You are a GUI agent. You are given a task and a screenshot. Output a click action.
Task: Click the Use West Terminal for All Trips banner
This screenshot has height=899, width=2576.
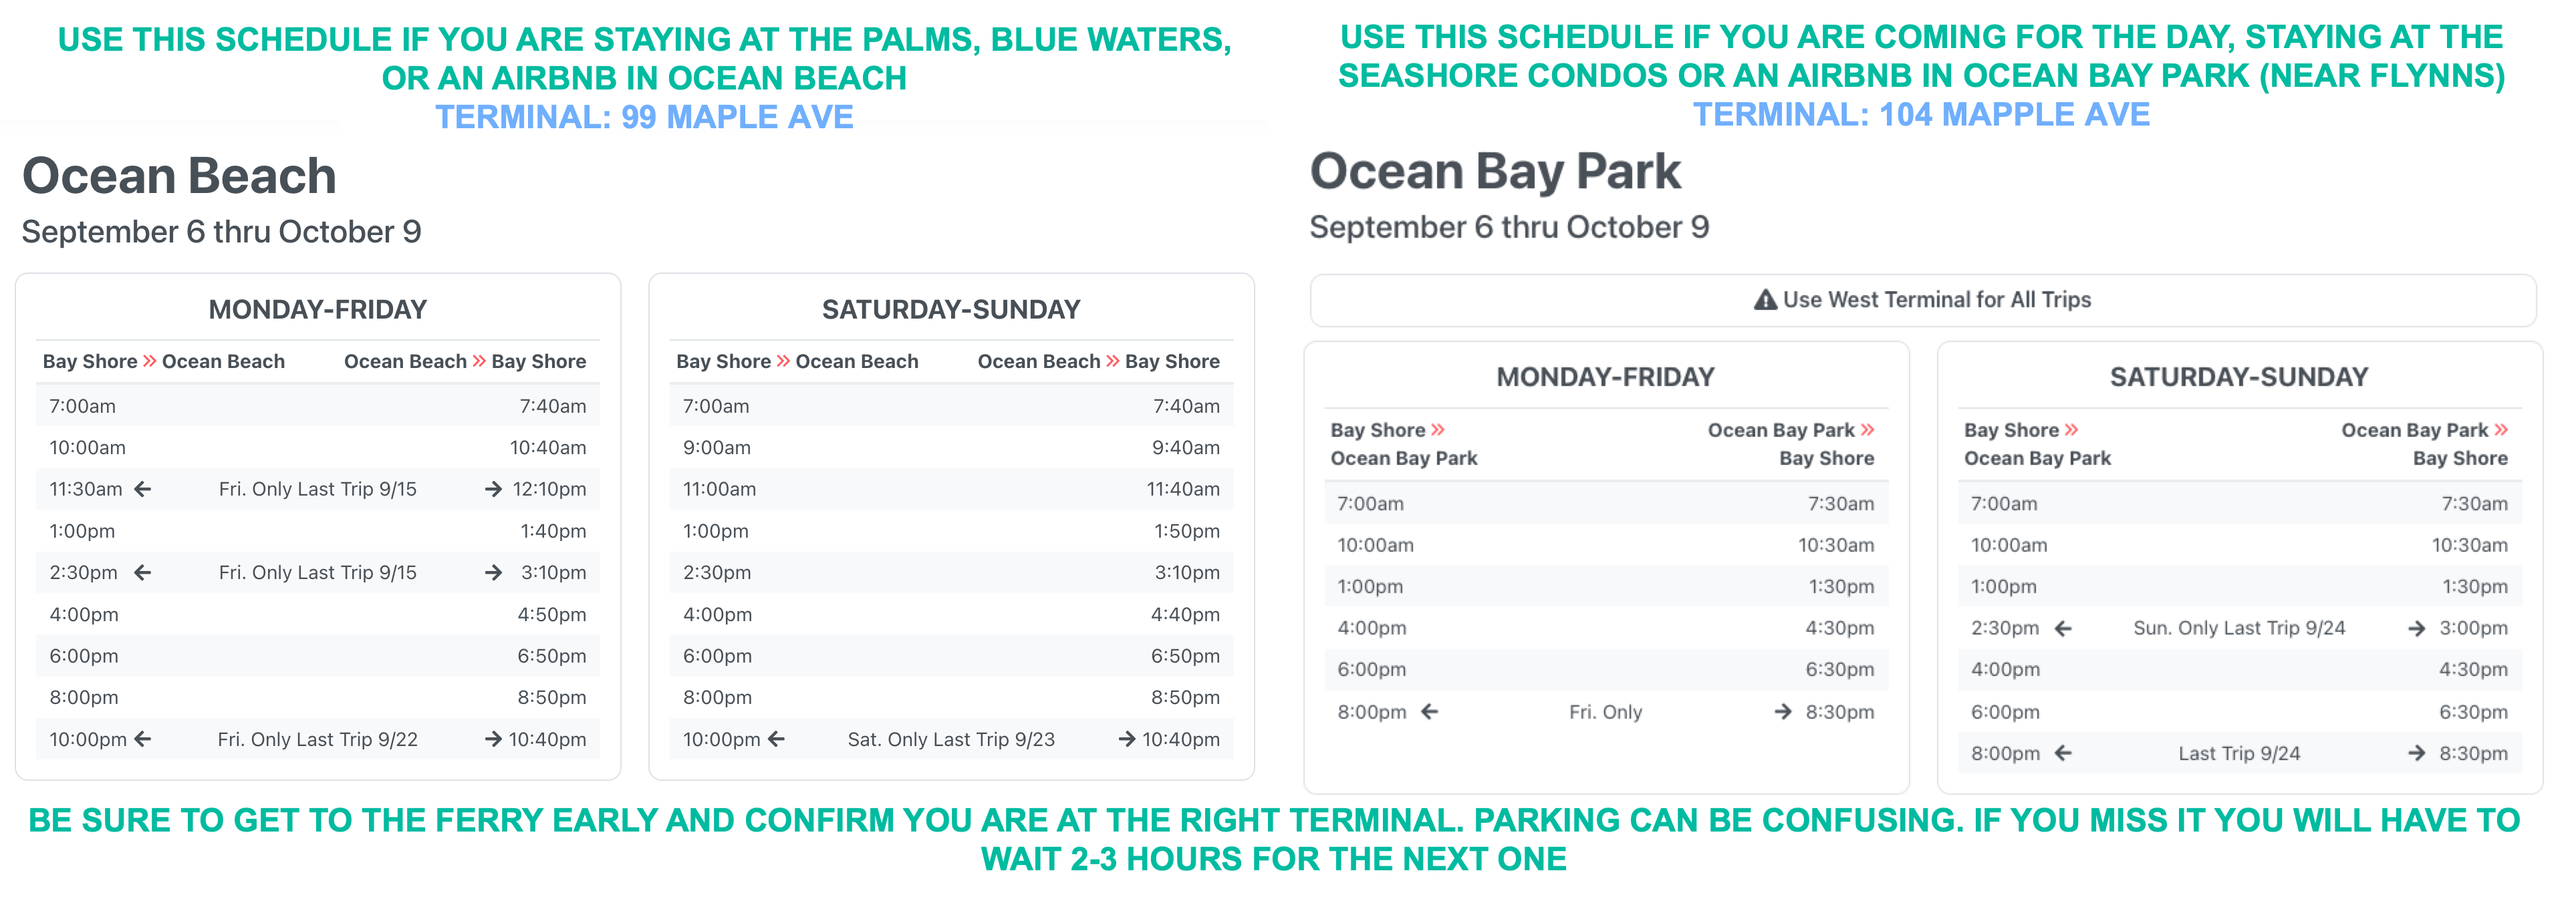point(1923,300)
